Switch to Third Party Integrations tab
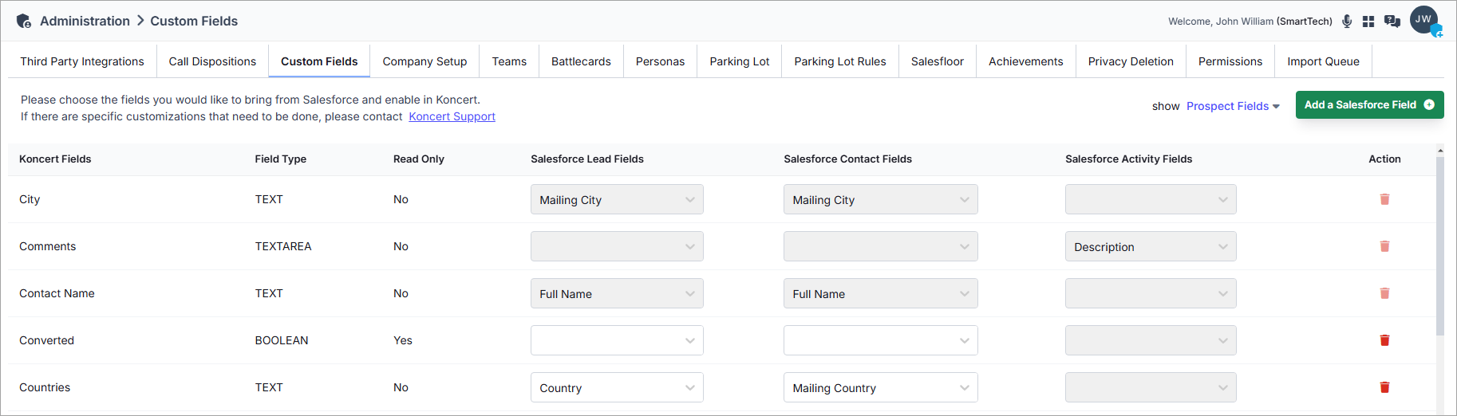The image size is (1457, 416). (x=82, y=61)
